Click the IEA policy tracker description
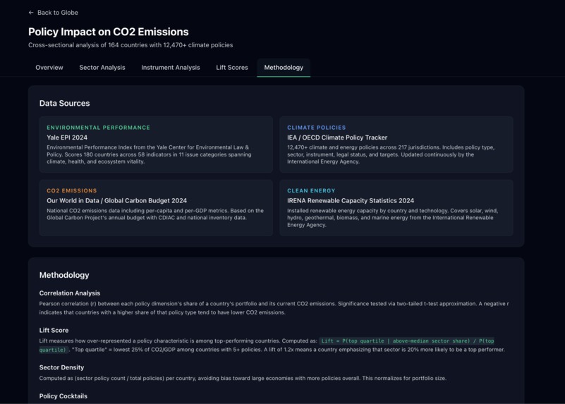This screenshot has width=565, height=404. (x=391, y=154)
